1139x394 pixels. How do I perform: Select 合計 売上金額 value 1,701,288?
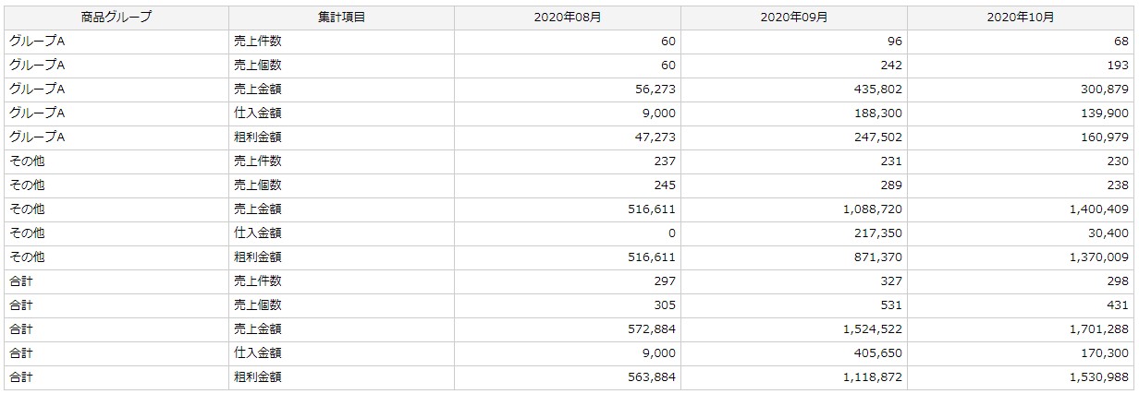[x=1099, y=329]
